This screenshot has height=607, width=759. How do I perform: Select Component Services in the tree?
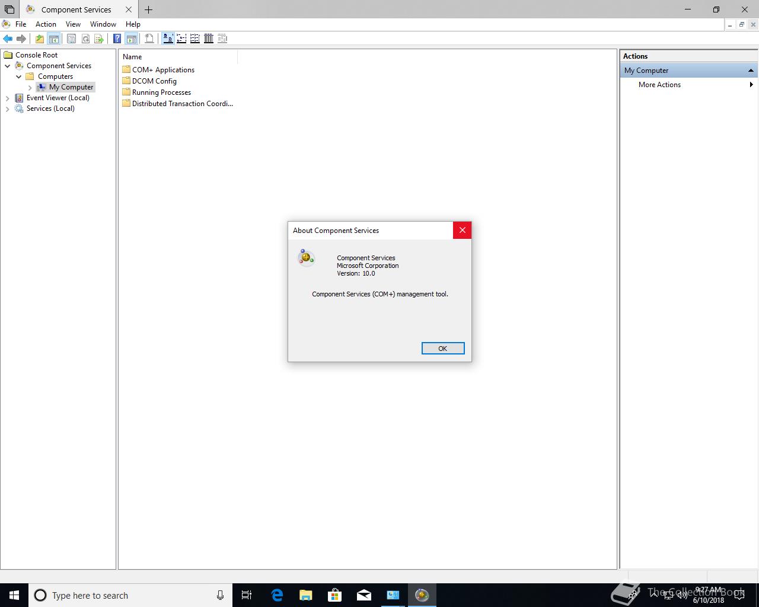click(59, 66)
